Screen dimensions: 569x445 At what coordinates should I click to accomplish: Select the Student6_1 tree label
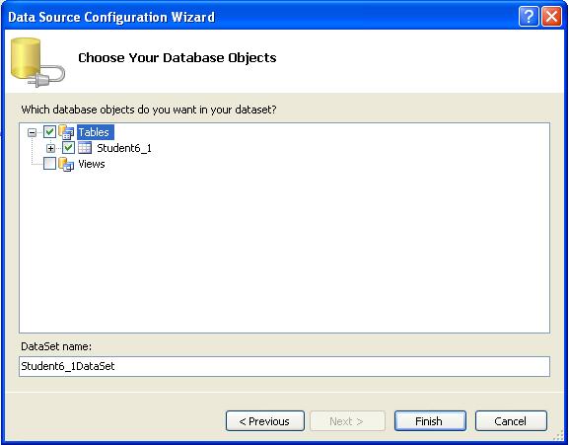click(124, 148)
